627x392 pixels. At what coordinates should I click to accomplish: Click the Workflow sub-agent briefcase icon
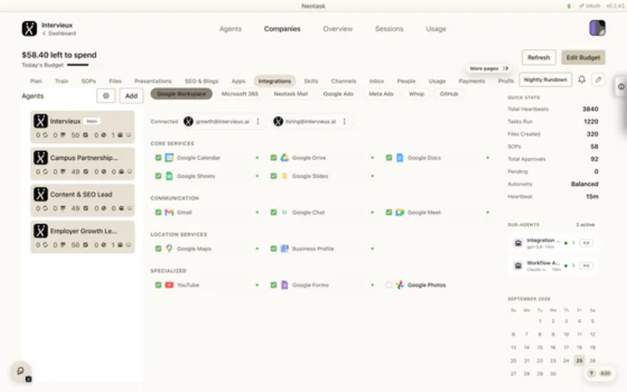pos(518,266)
